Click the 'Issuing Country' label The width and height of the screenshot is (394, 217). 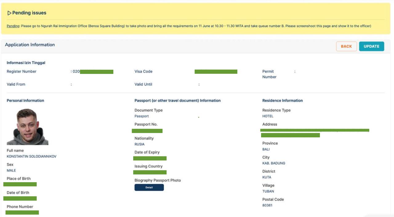tap(148, 166)
